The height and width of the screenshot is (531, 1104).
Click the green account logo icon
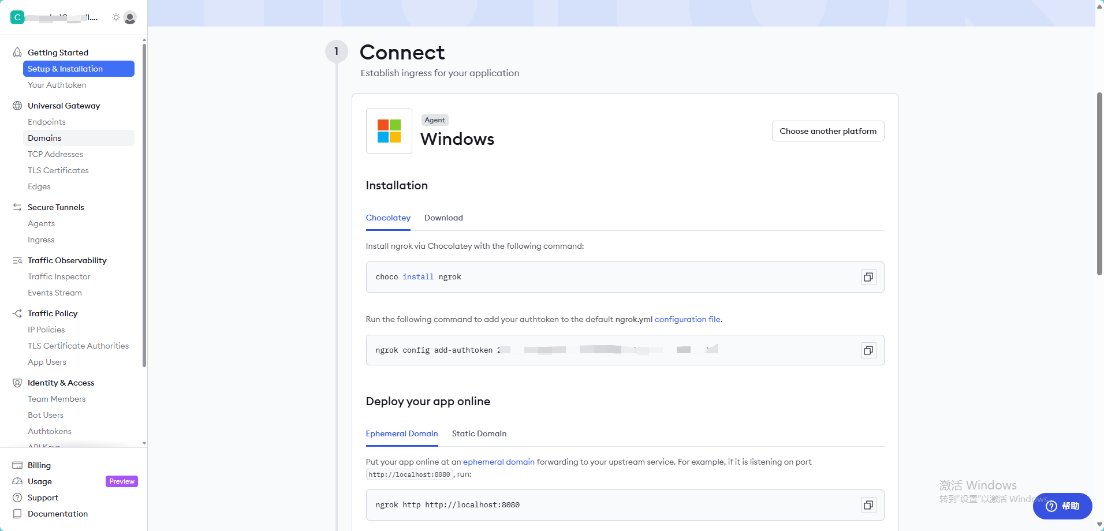(x=17, y=17)
